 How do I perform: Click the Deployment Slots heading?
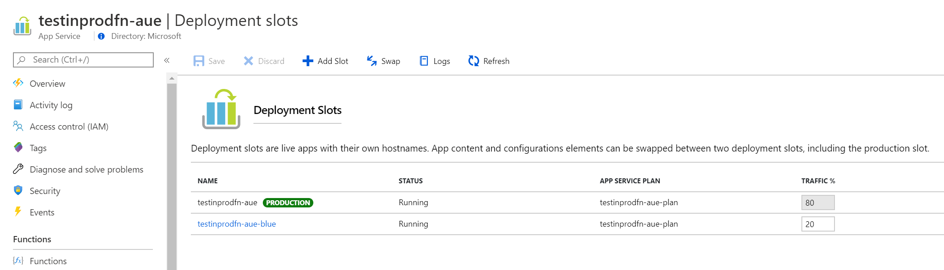point(297,110)
